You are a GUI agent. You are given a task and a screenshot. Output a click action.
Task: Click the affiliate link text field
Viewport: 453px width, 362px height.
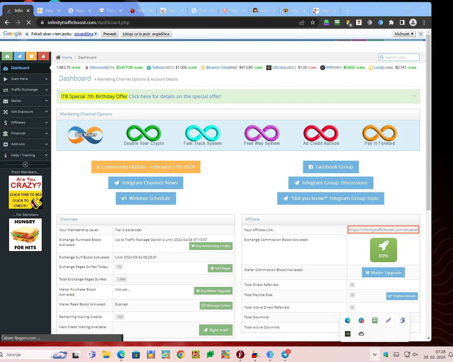(383, 230)
